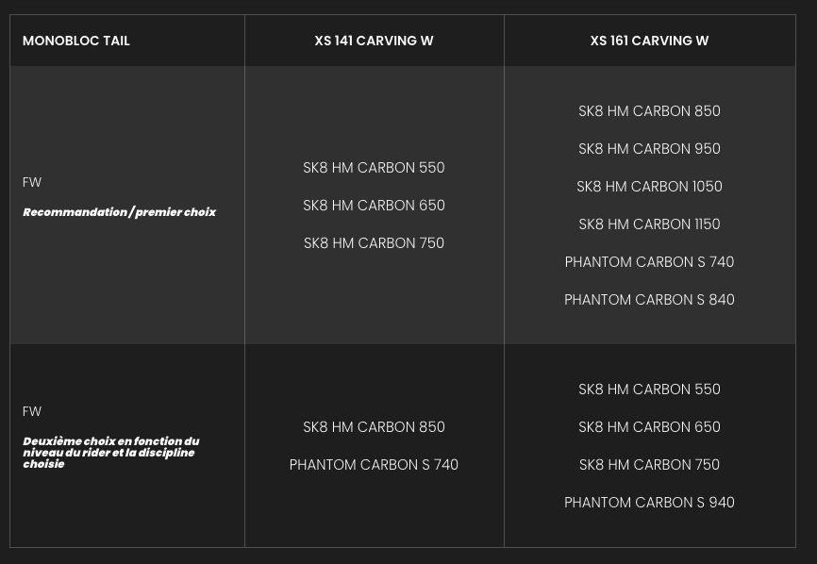The height and width of the screenshot is (564, 817).
Task: Select second-choice SK8 HM CARBON 550 under XS 161
Action: click(649, 390)
